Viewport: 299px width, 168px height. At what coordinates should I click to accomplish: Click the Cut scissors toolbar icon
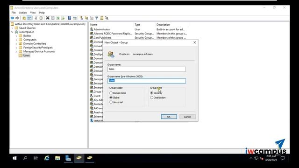click(36, 18)
